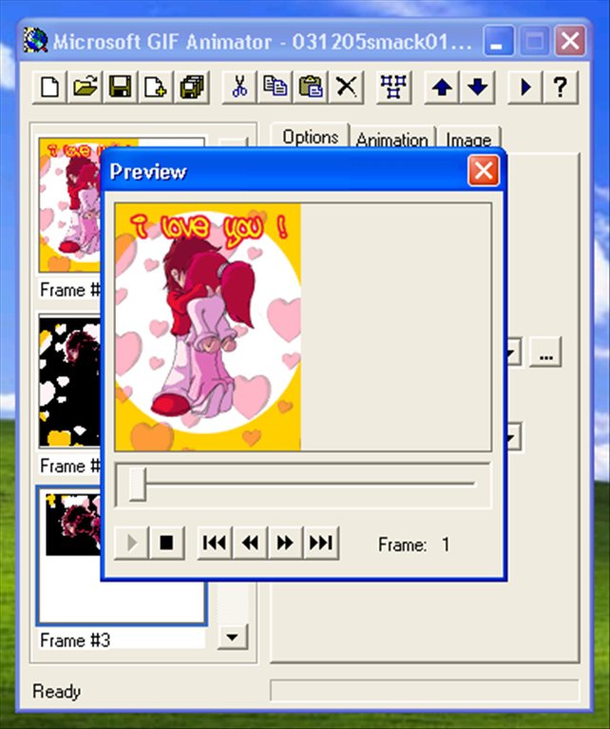Click the New document toolbar icon
Screen dimensions: 610x729
tap(49, 86)
